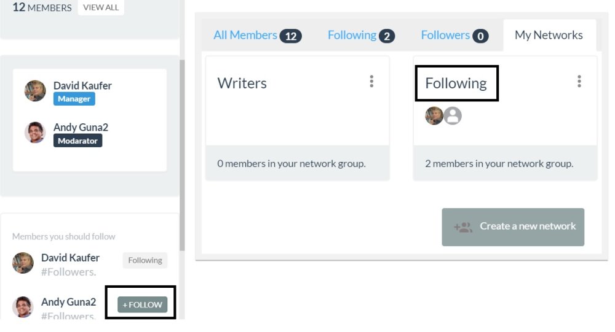
Task: Toggle the Following state for David Kaufer
Action: click(x=145, y=260)
